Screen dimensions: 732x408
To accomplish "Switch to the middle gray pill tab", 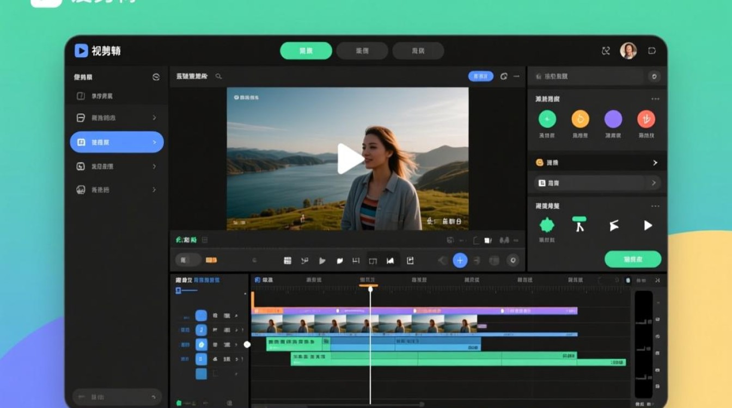I will (362, 51).
